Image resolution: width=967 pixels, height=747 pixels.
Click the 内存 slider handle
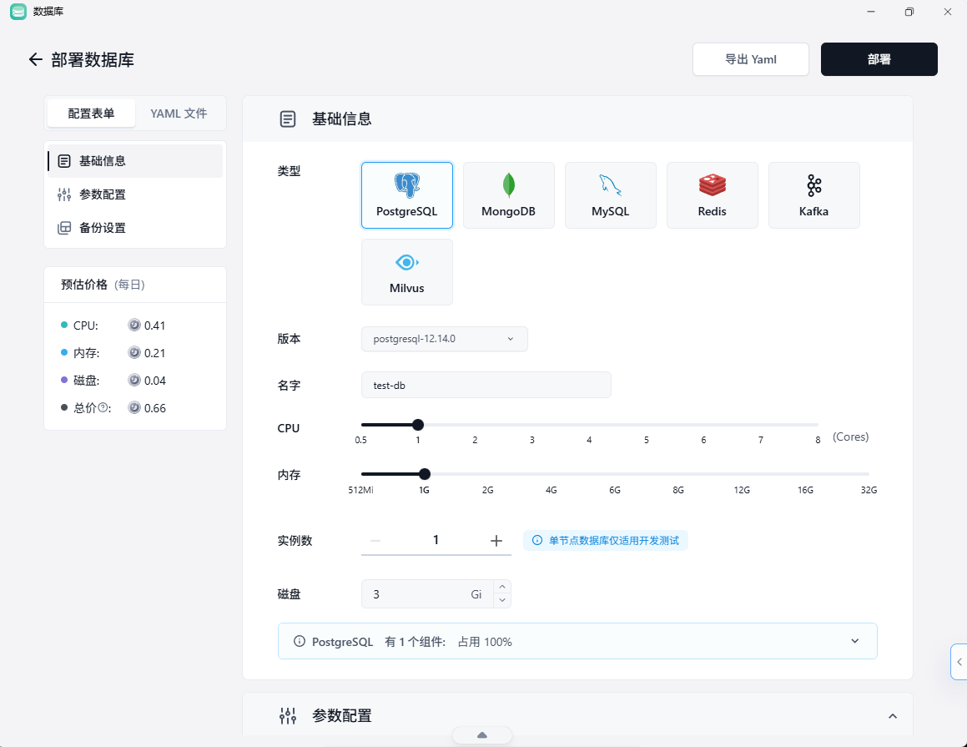point(425,474)
